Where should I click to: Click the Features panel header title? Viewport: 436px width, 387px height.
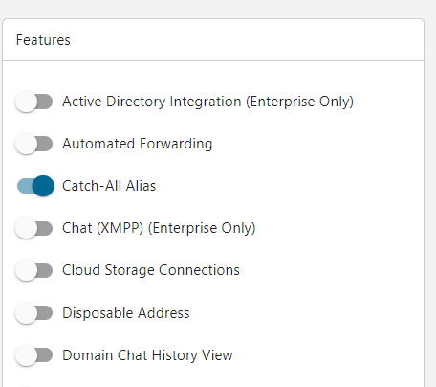pyautogui.click(x=43, y=40)
